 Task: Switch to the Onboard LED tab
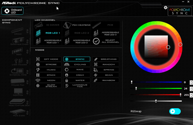(12, 11)
